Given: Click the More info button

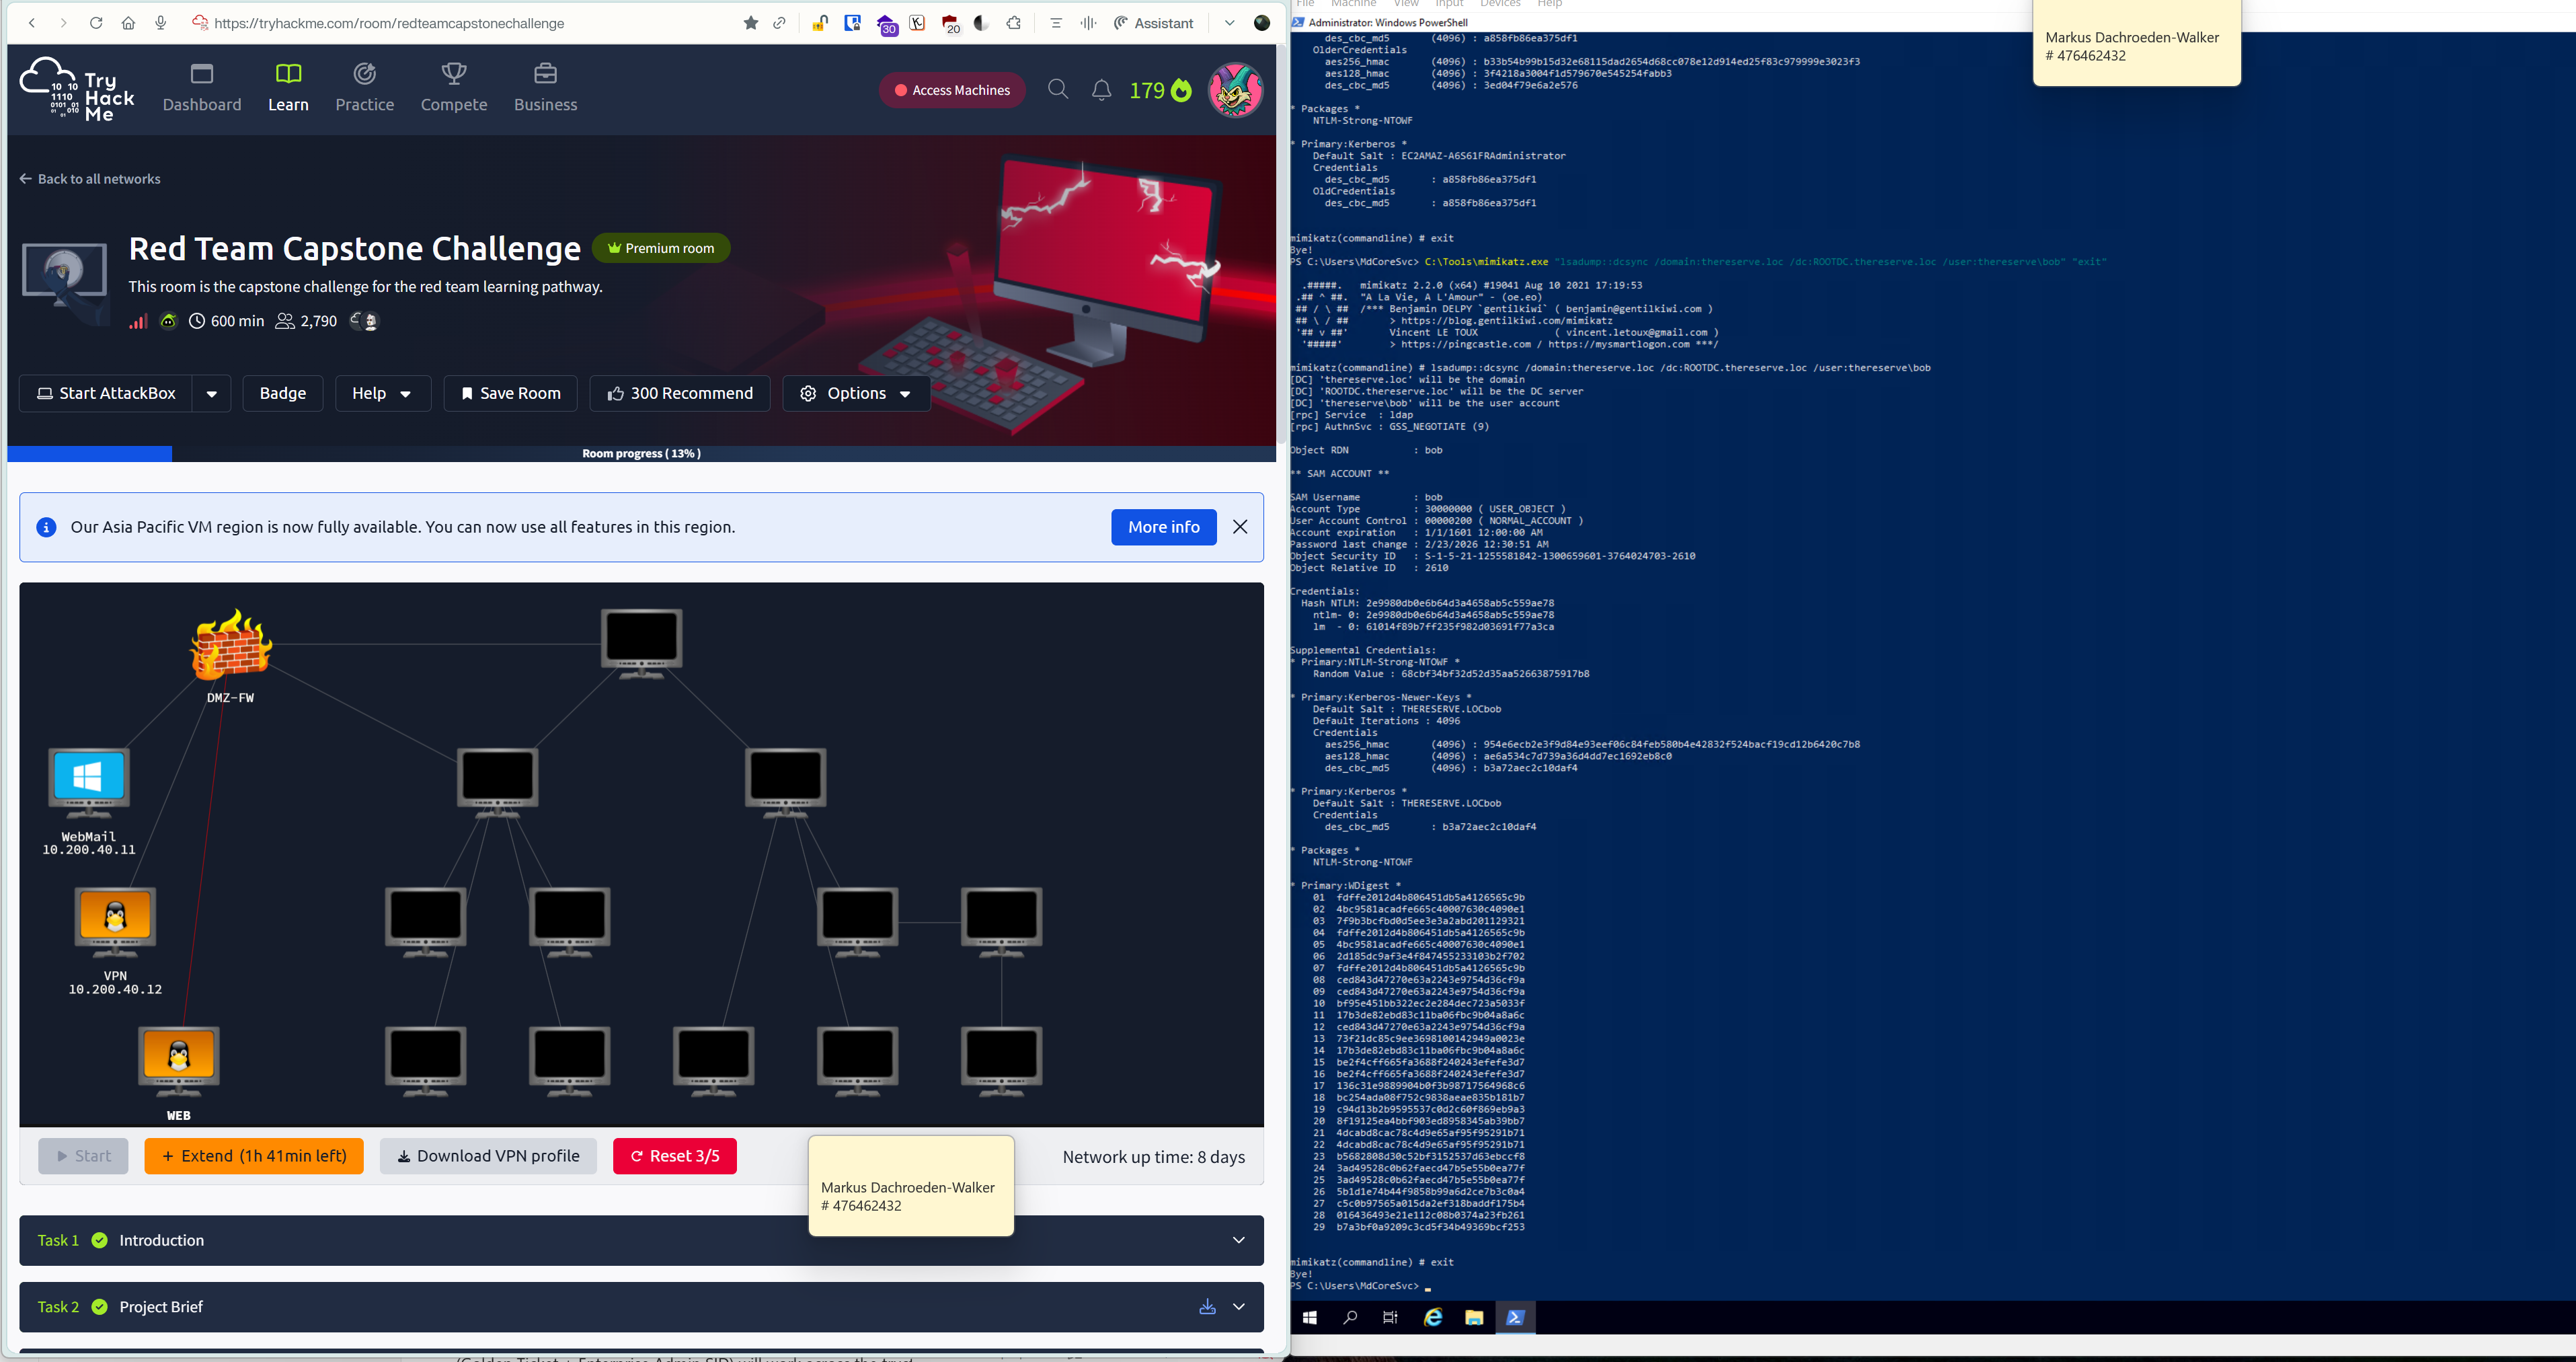Looking at the screenshot, I should pos(1163,527).
